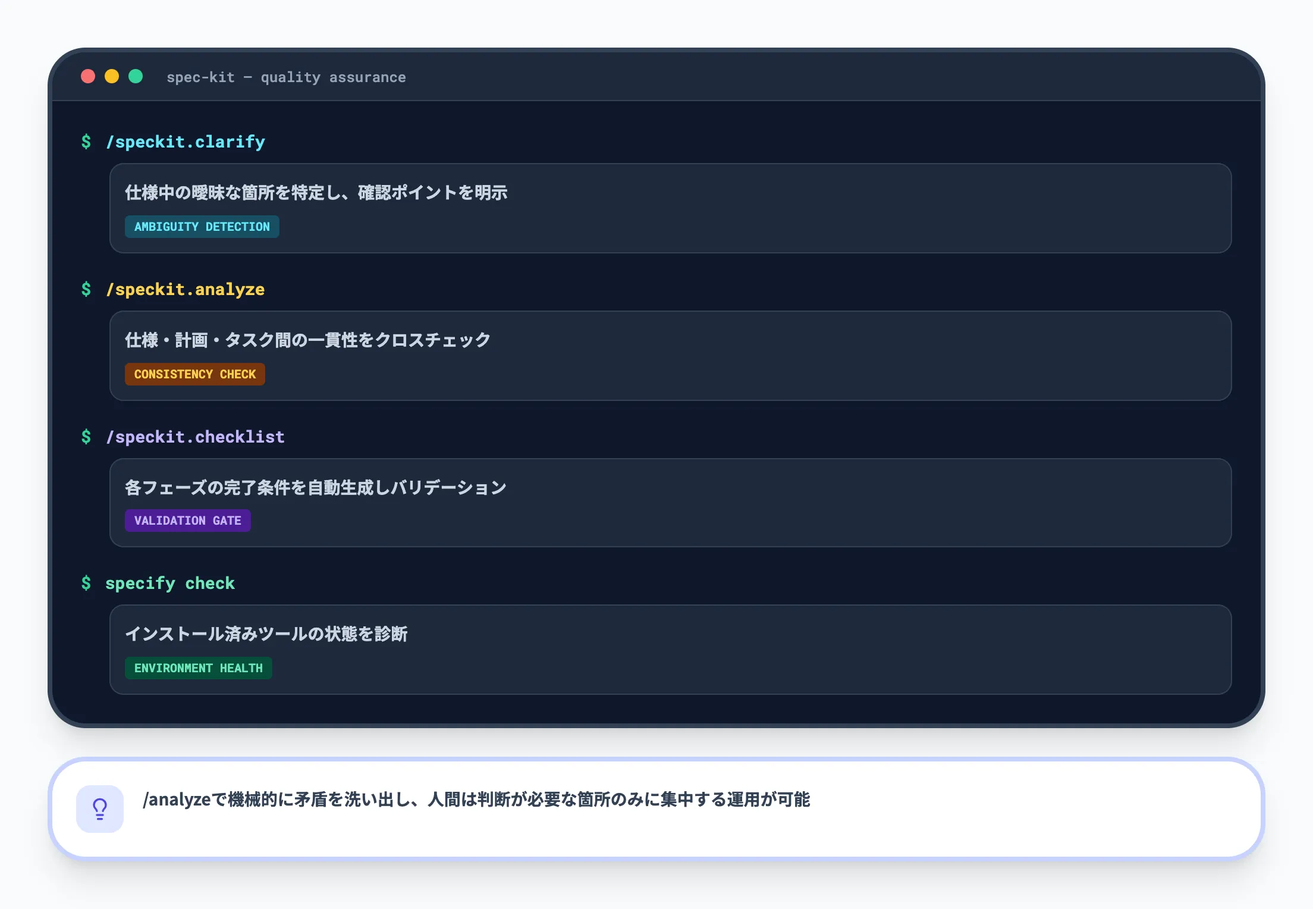This screenshot has height=909, width=1313.
Task: Select the AMBIGUITY DETECTION badge
Action: (x=202, y=226)
